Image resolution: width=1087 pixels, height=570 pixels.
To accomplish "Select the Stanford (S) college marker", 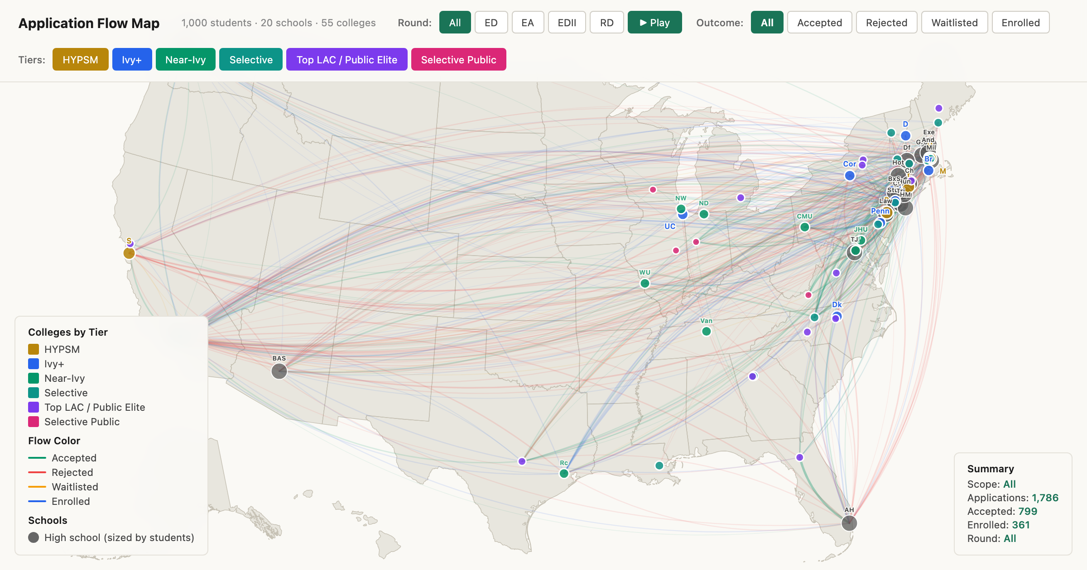I will tap(130, 253).
